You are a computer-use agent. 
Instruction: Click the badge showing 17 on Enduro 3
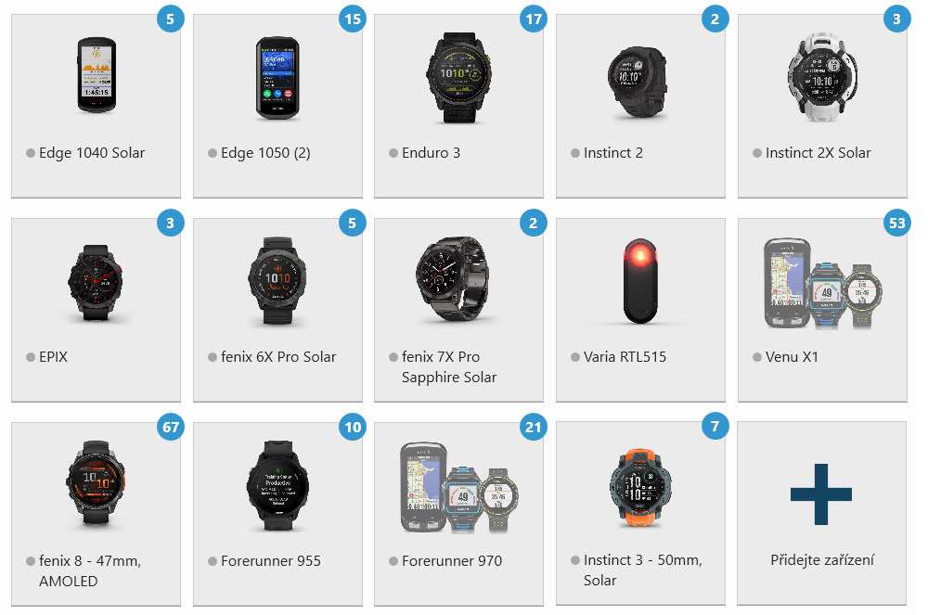534,19
